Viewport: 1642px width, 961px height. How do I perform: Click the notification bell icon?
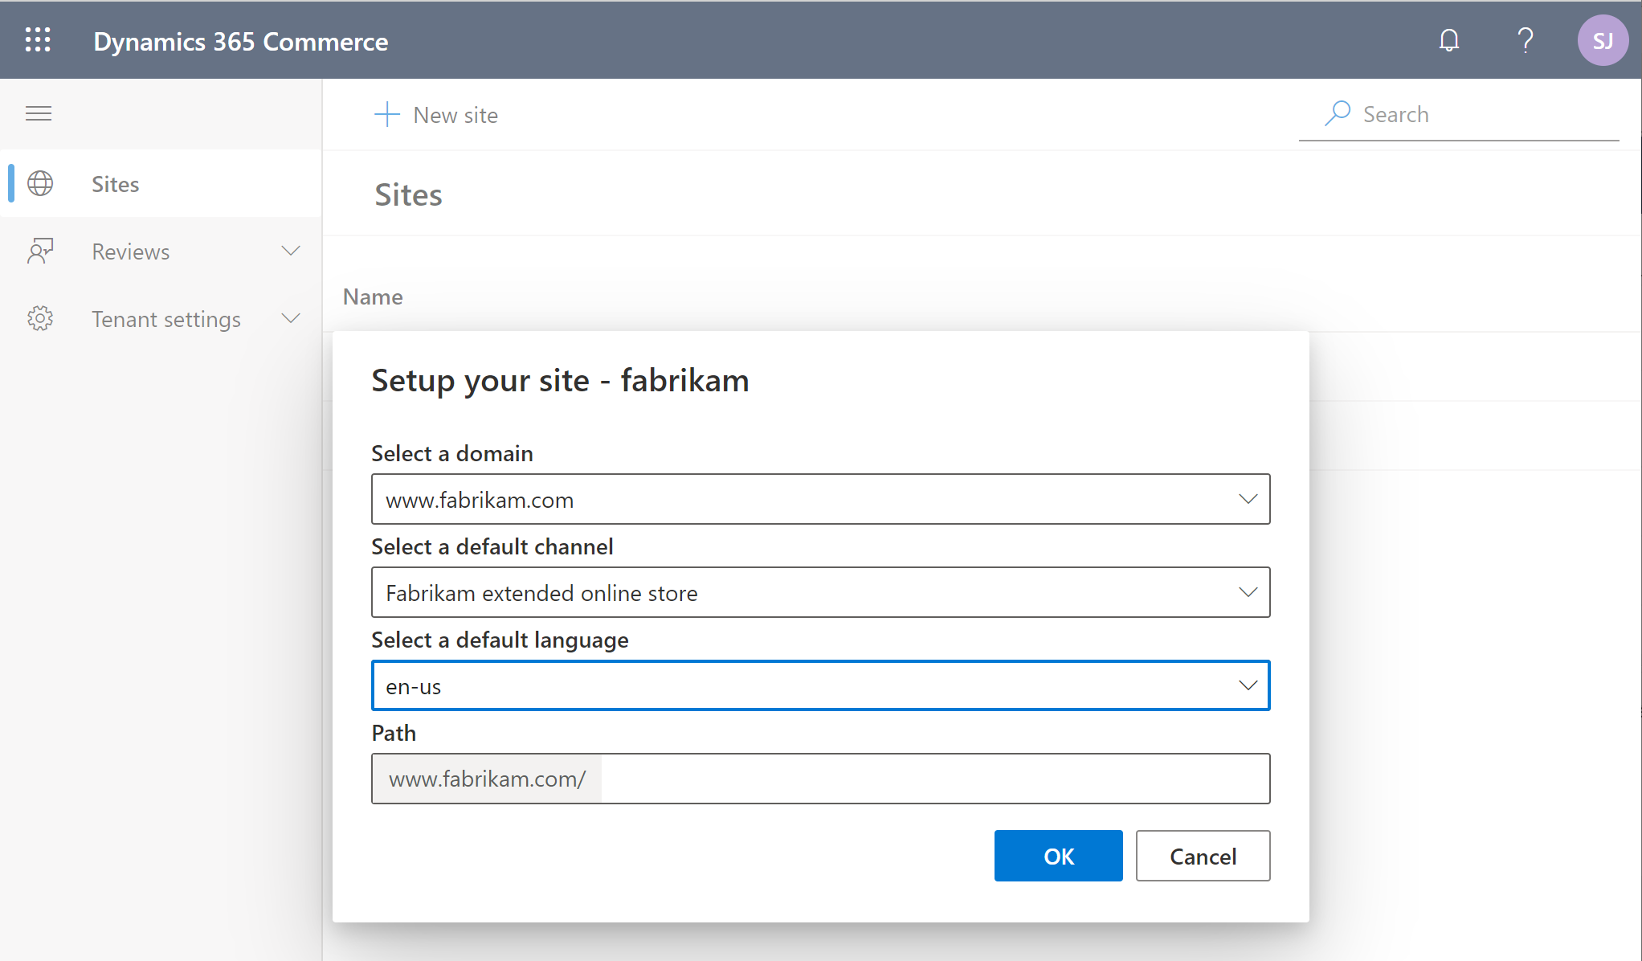tap(1451, 40)
